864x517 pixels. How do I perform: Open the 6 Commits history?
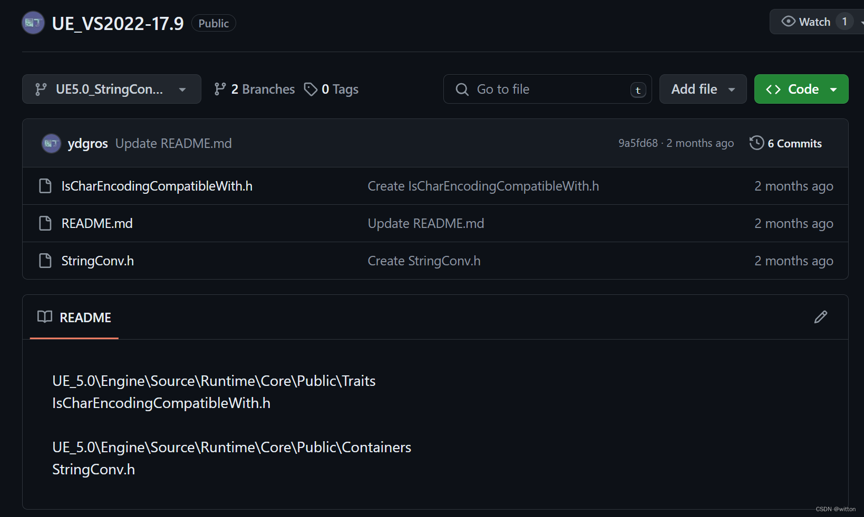[x=785, y=143]
